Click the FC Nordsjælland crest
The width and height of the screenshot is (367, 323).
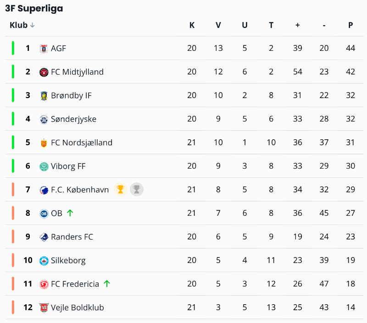click(x=44, y=143)
